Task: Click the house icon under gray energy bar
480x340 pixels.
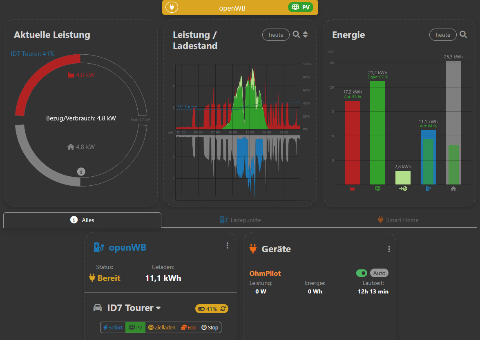Action: 453,189
